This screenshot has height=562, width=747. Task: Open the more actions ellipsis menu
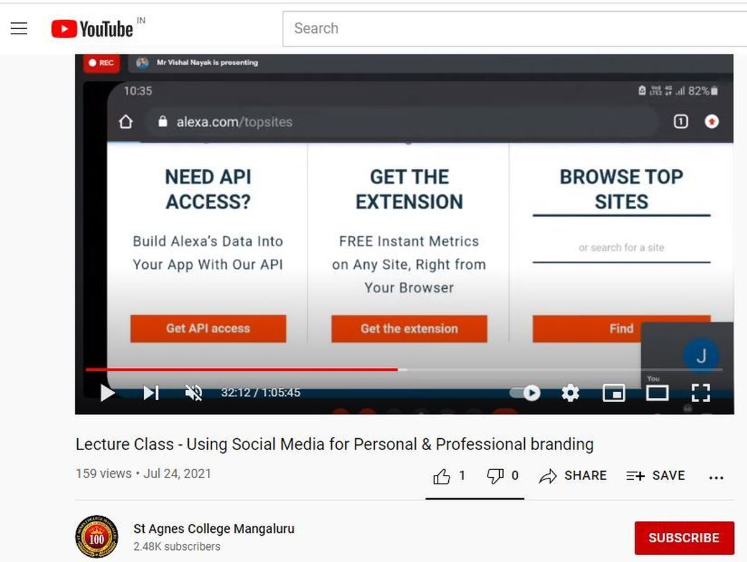coord(716,477)
